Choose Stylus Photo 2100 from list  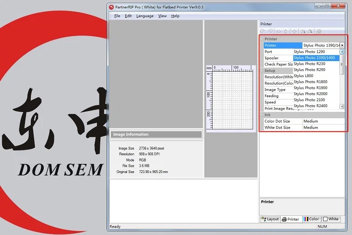[x=316, y=100]
